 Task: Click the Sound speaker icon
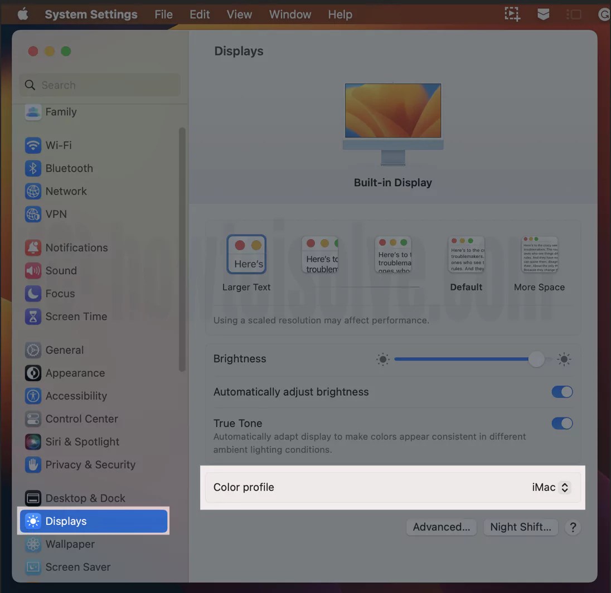[33, 270]
